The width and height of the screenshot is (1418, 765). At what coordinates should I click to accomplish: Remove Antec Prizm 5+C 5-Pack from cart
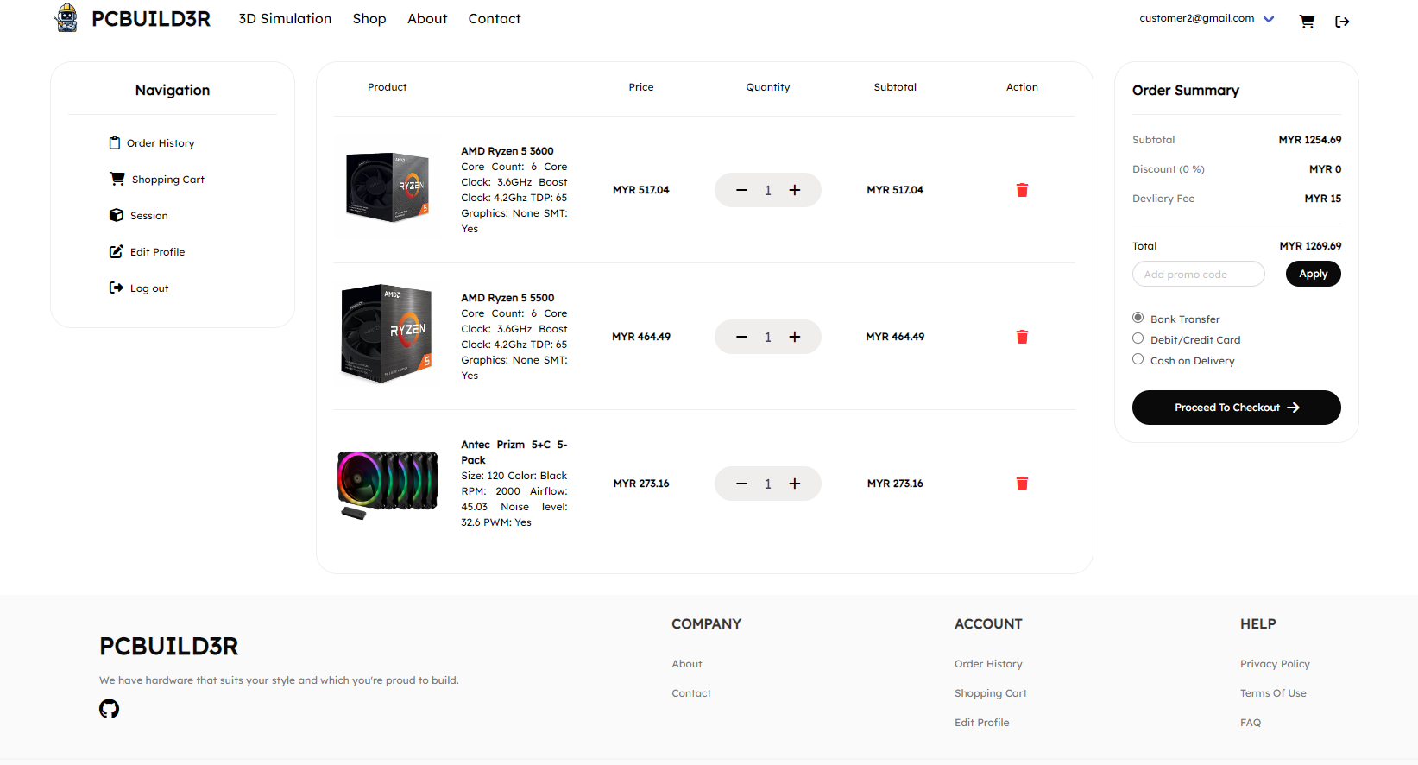(x=1022, y=484)
